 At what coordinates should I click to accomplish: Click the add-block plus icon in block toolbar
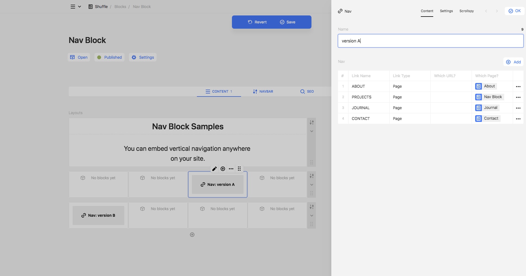223,169
